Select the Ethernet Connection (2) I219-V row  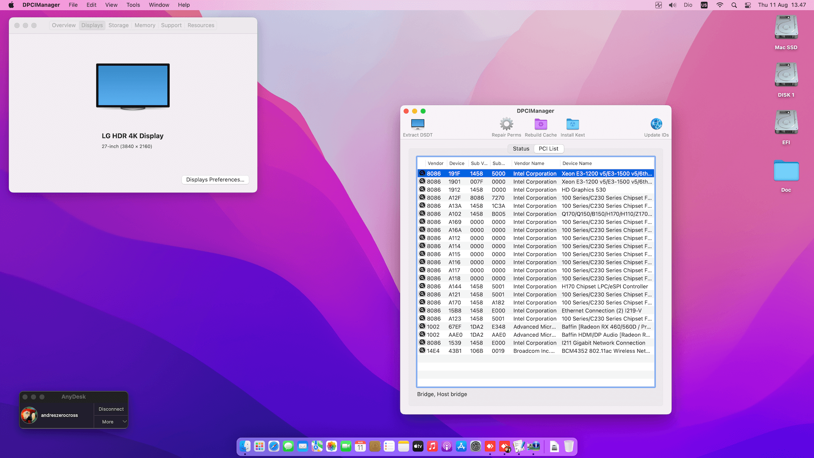click(x=536, y=311)
